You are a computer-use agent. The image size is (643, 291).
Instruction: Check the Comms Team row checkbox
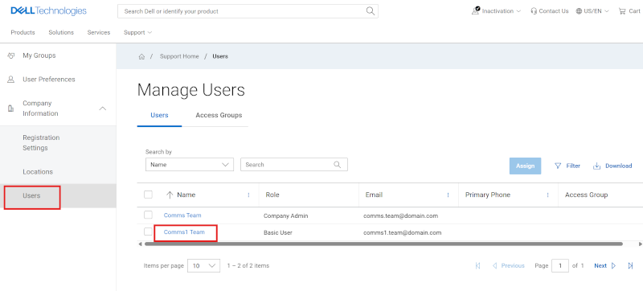pos(148,215)
